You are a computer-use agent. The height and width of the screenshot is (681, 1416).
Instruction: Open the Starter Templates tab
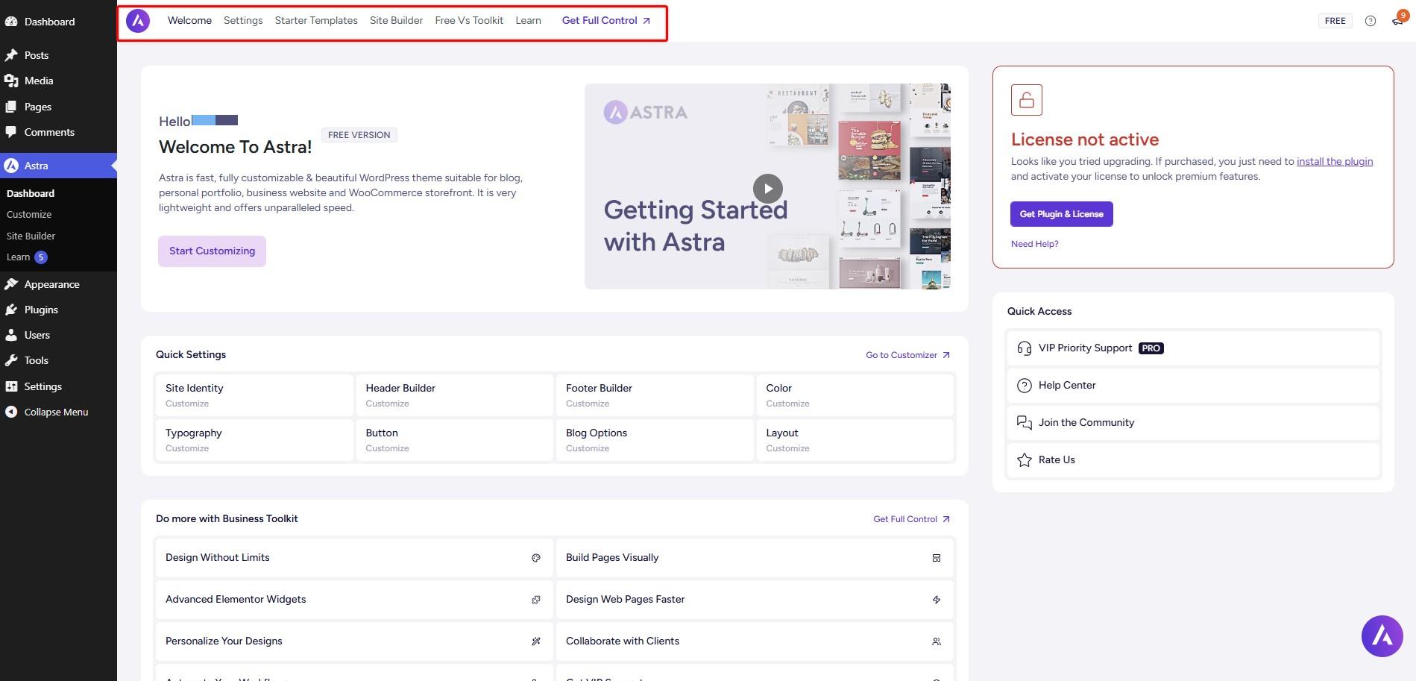[x=316, y=20]
